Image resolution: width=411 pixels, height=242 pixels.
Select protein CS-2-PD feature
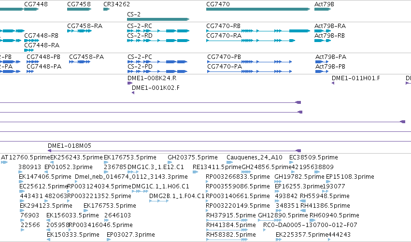157,71
